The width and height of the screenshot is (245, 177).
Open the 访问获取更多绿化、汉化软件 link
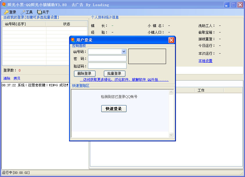click(x=124, y=80)
